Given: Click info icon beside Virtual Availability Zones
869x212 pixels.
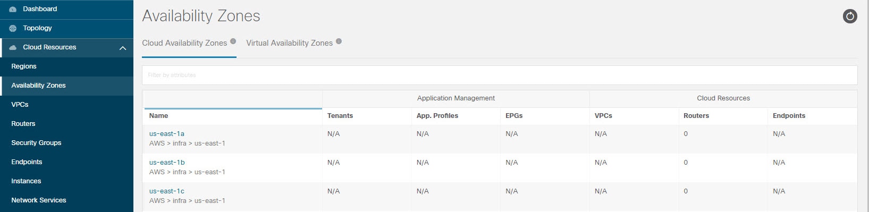Looking at the screenshot, I should click(x=339, y=41).
